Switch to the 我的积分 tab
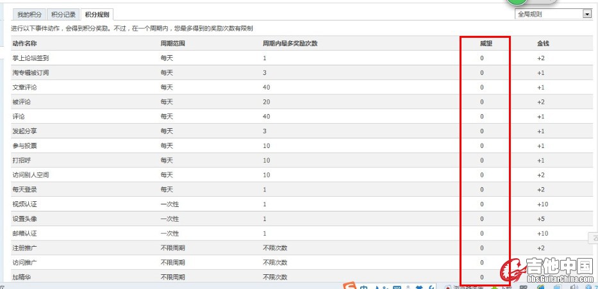This screenshot has width=598, height=289. coord(28,14)
